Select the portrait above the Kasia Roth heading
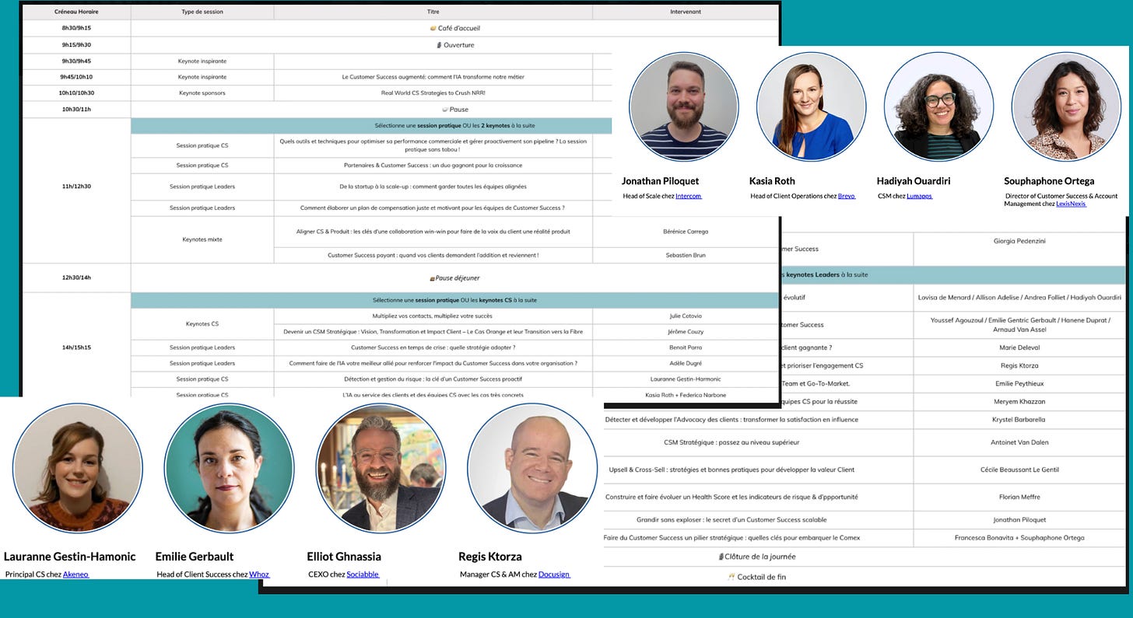 [811, 106]
